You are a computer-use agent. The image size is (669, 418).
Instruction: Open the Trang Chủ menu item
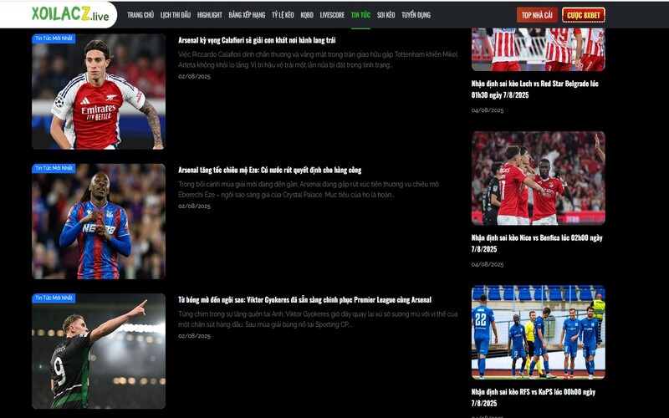(x=140, y=15)
